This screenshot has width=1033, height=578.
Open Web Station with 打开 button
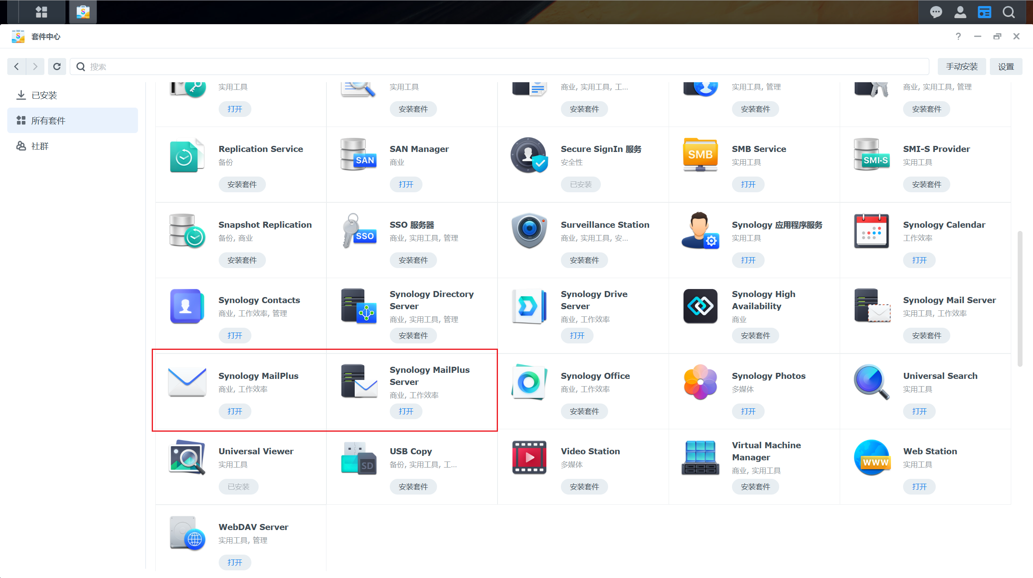pyautogui.click(x=919, y=487)
